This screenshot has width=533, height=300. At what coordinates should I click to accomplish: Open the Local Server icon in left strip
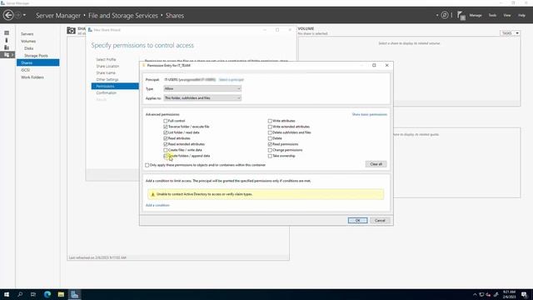pyautogui.click(x=7, y=40)
